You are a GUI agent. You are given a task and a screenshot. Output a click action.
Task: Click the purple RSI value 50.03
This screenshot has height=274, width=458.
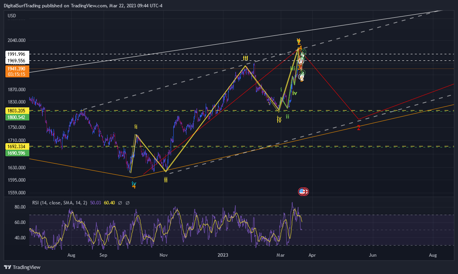[96, 203]
